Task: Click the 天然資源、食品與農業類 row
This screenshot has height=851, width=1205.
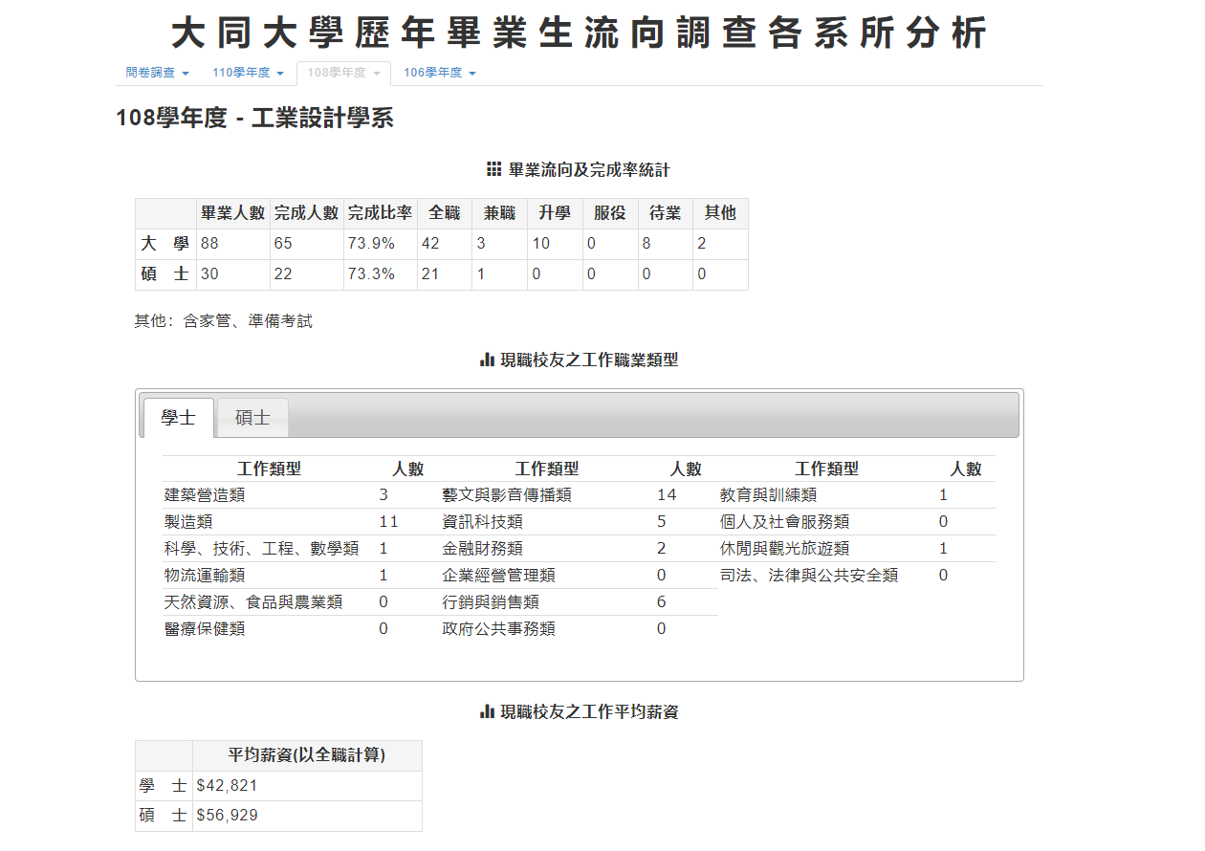Action: point(301,602)
